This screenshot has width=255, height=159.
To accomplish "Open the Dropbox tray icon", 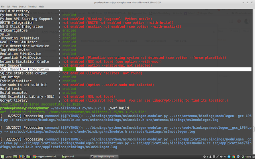I will 243,157.
